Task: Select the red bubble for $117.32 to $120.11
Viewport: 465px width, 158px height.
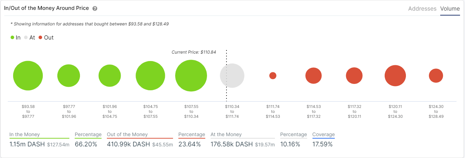Action: pyautogui.click(x=354, y=76)
